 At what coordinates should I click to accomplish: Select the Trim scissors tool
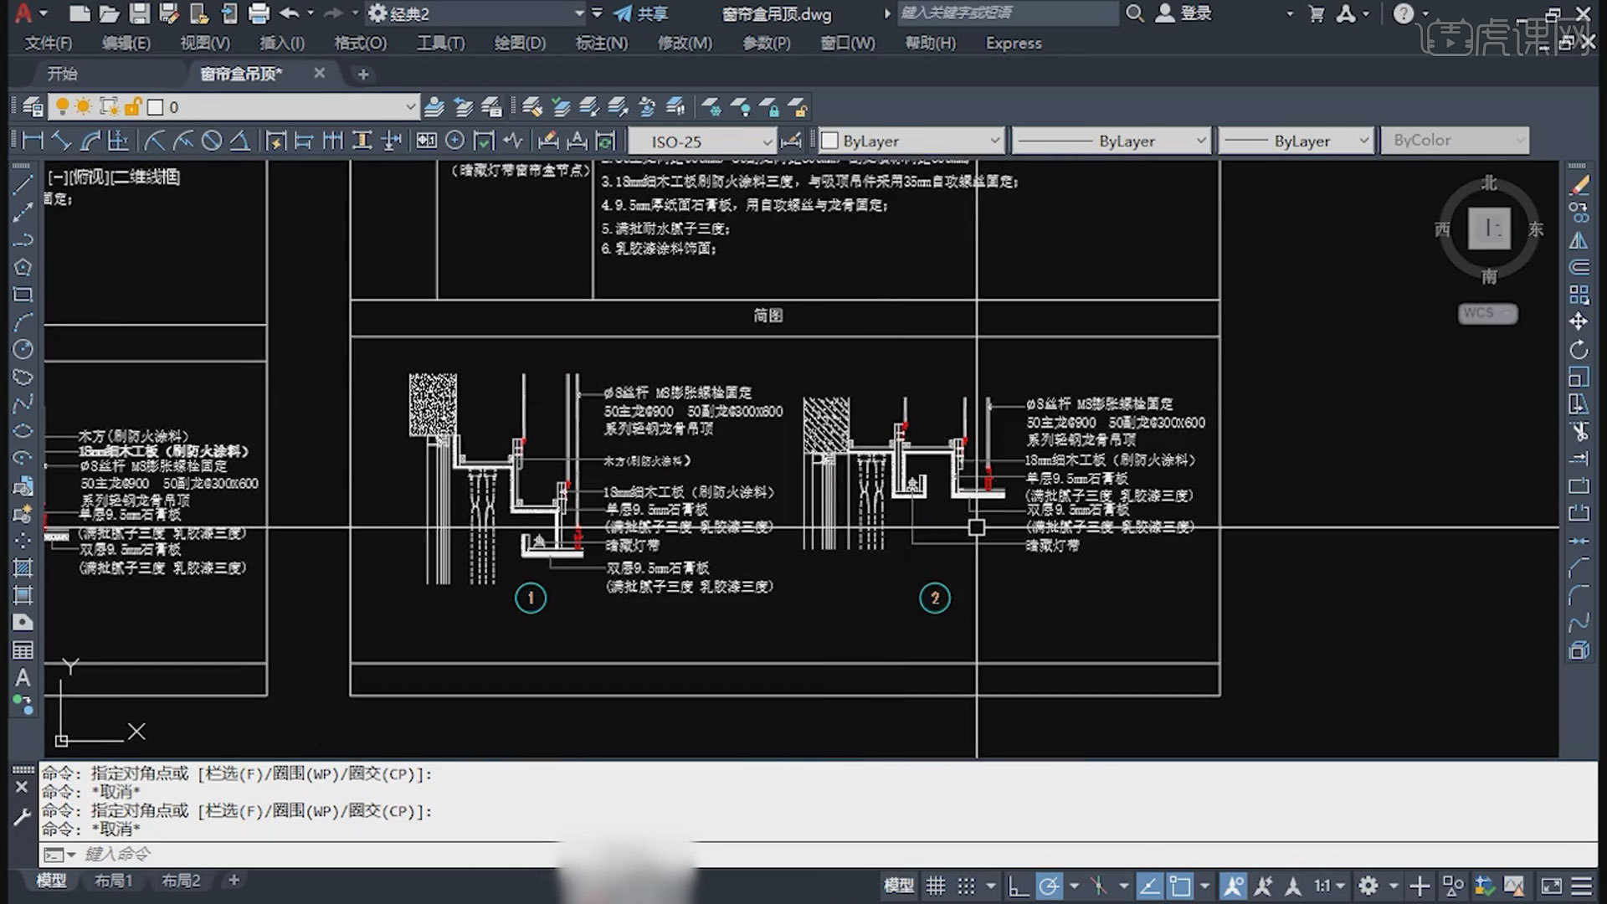pyautogui.click(x=1579, y=431)
